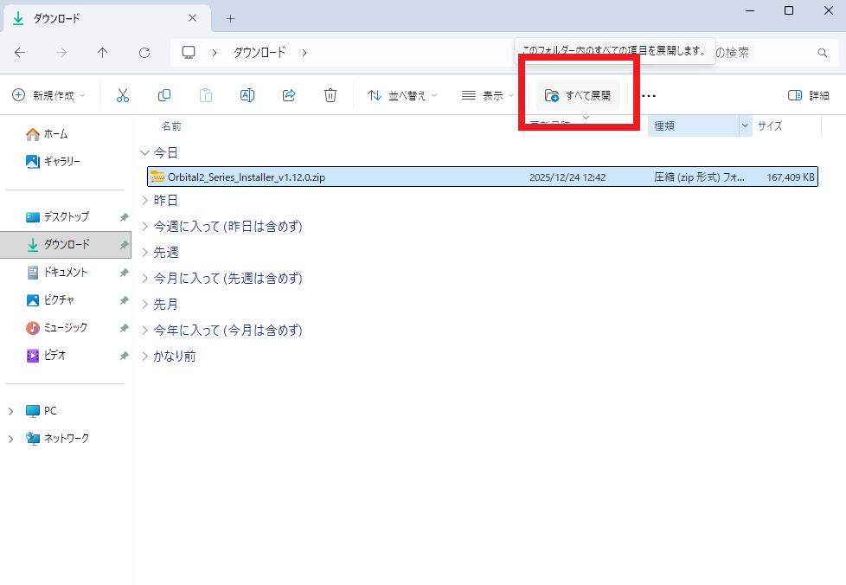Click the Share icon in toolbar

coord(289,95)
